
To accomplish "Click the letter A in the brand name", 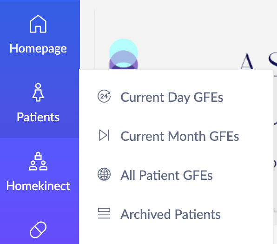I will [247, 61].
